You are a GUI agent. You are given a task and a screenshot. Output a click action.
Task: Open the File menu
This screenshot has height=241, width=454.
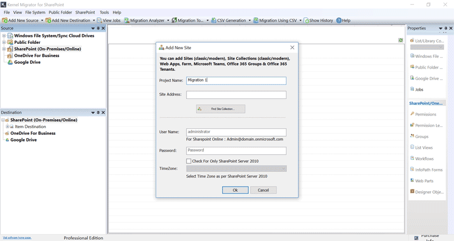7,12
